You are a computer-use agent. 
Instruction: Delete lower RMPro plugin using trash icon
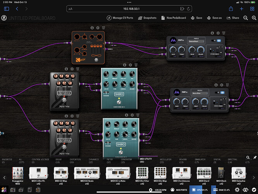(x=227, y=85)
